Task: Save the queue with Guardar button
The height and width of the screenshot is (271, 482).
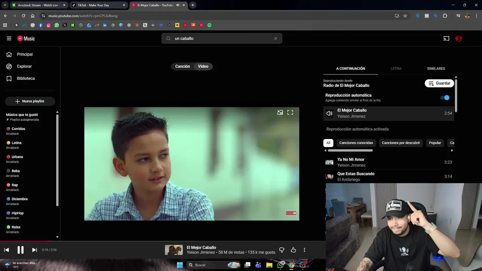Action: coord(439,83)
